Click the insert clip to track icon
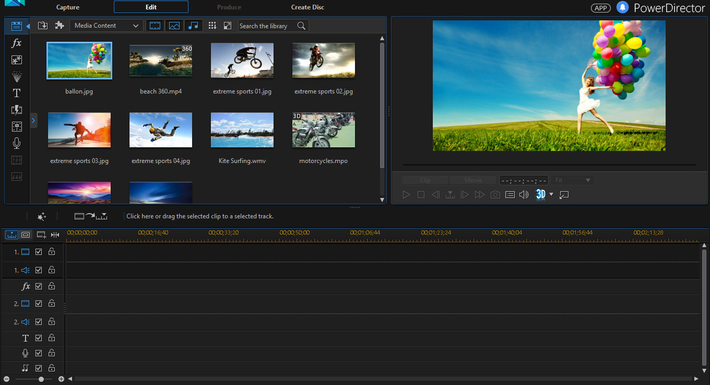The width and height of the screenshot is (710, 385). [x=91, y=216]
